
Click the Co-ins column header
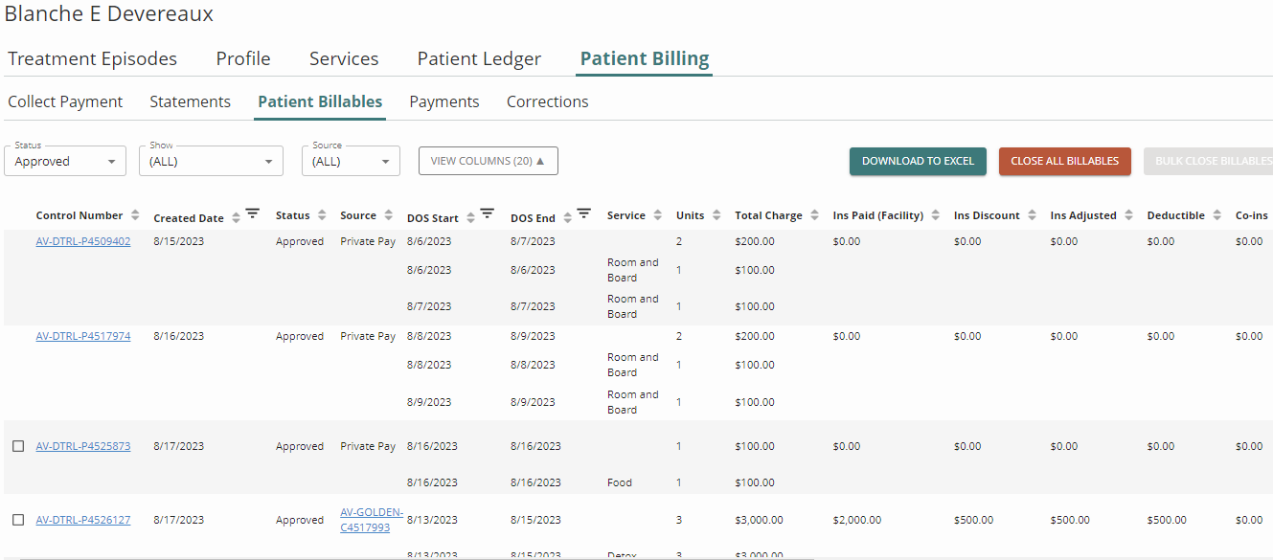(x=1251, y=215)
